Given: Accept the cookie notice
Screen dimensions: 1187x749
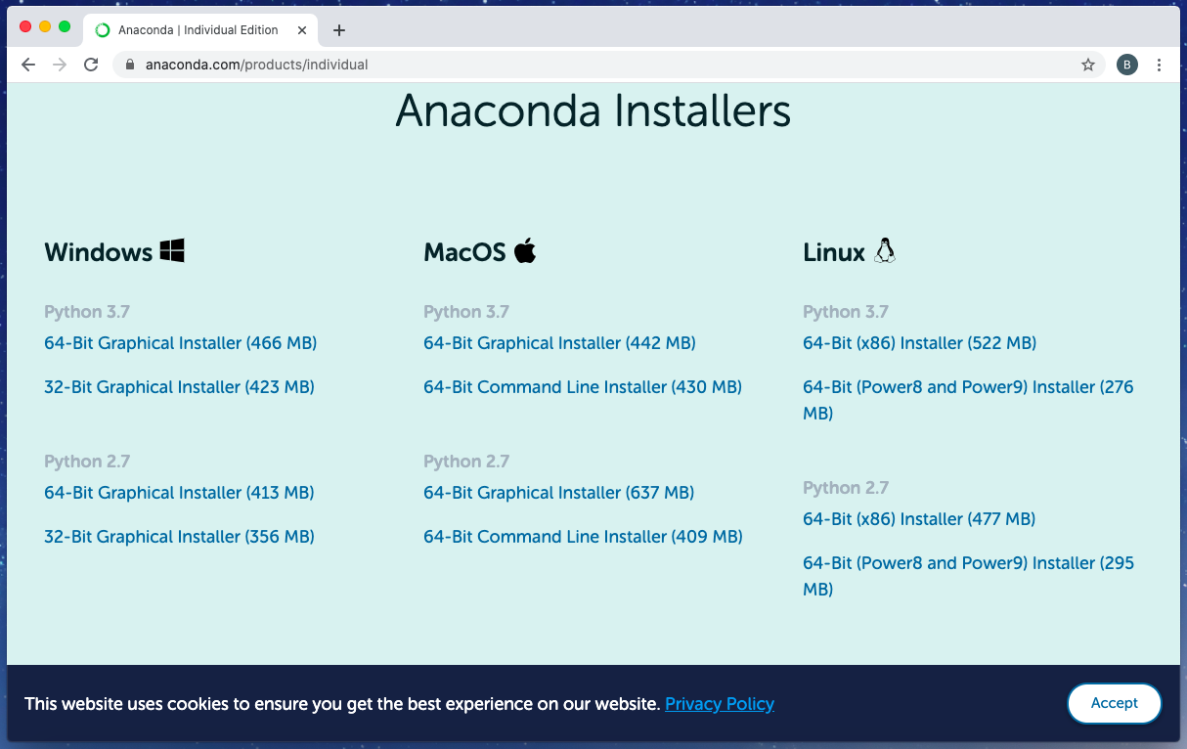Looking at the screenshot, I should [1115, 704].
